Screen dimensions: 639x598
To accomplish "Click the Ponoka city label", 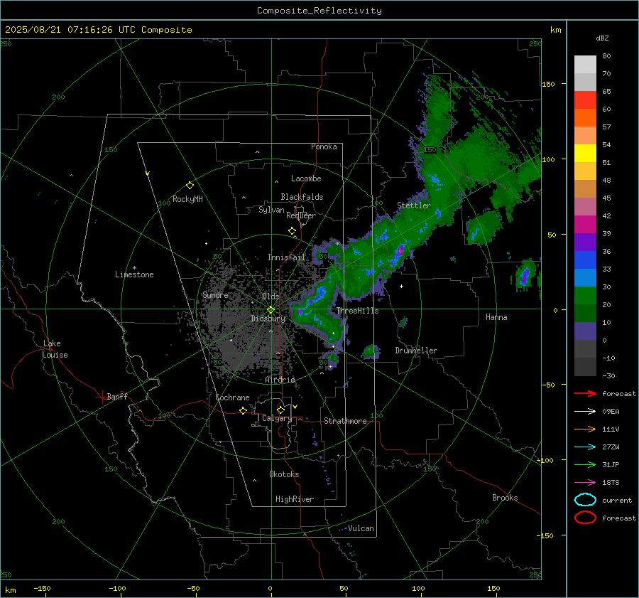I will tap(324, 146).
